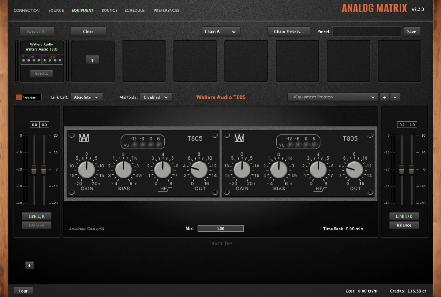Open the SCHEDULE tab
The height and width of the screenshot is (297, 441).
(135, 11)
